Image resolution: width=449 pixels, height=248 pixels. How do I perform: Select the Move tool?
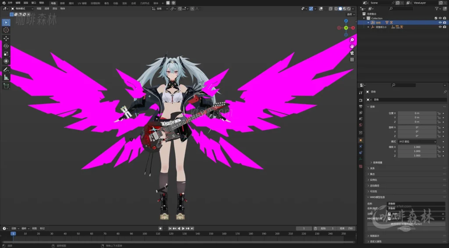click(x=6, y=38)
